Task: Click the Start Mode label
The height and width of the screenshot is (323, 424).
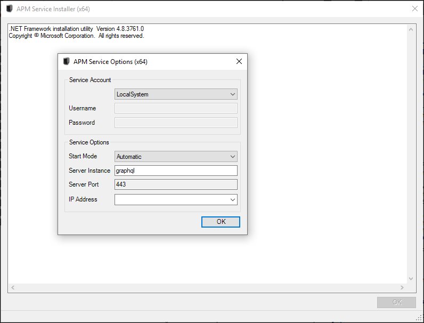Action: click(83, 156)
